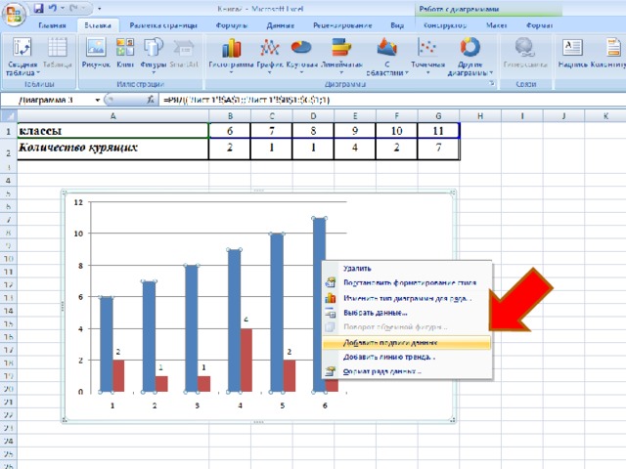Switch to the Formulas (Формулы) tab
626x469 pixels.
pos(232,25)
